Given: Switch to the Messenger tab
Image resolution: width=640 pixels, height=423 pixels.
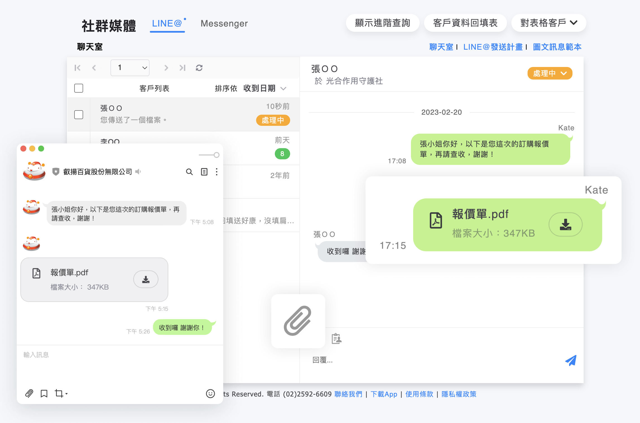Looking at the screenshot, I should click(x=224, y=23).
